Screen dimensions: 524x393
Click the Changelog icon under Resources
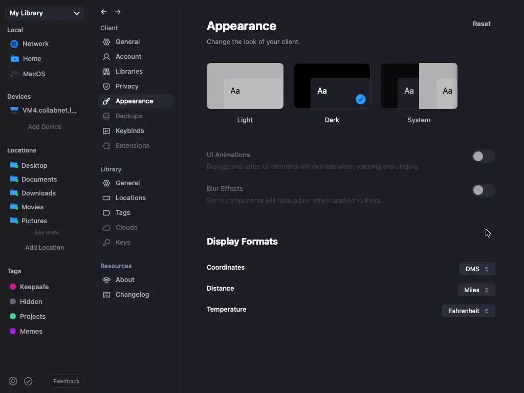coord(106,295)
